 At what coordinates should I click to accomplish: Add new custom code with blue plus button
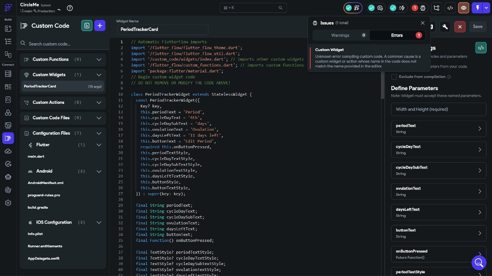[100, 26]
